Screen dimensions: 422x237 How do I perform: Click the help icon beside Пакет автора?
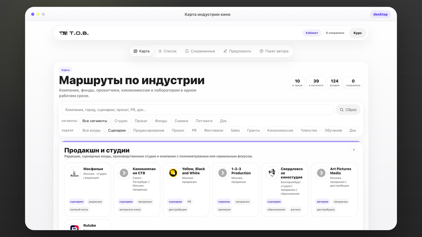coord(261,51)
